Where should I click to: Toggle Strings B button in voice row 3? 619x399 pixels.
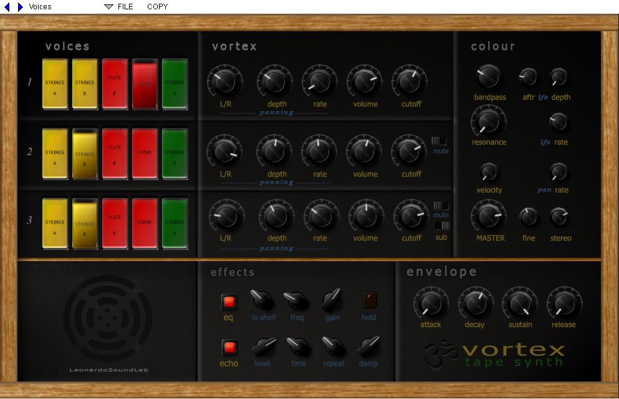click(85, 223)
